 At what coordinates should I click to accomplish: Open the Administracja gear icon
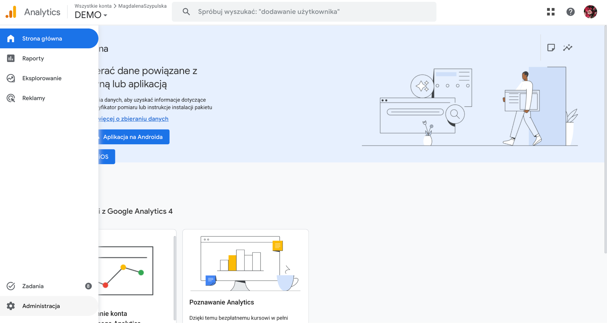(11, 306)
